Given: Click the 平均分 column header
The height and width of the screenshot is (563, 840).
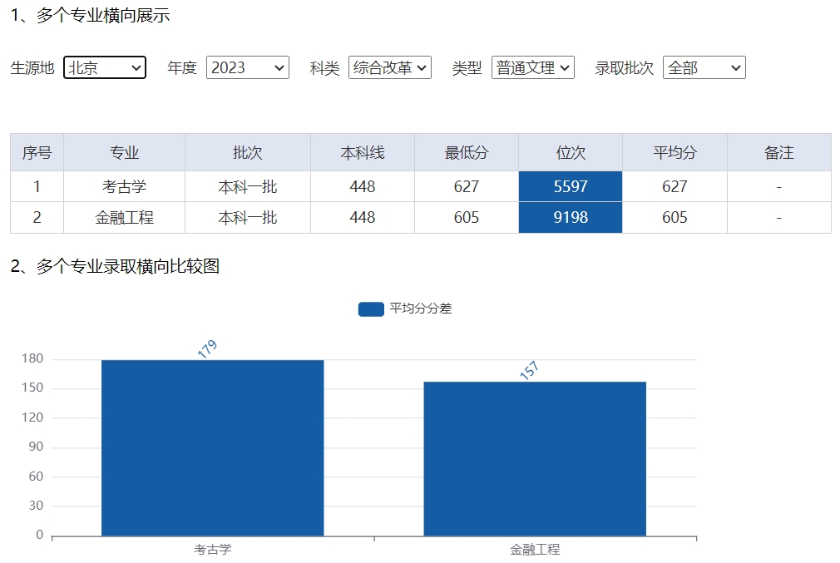Looking at the screenshot, I should click(674, 153).
